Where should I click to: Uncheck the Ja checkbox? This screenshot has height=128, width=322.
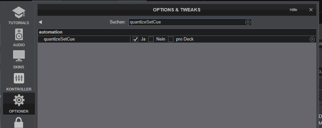pos(136,39)
